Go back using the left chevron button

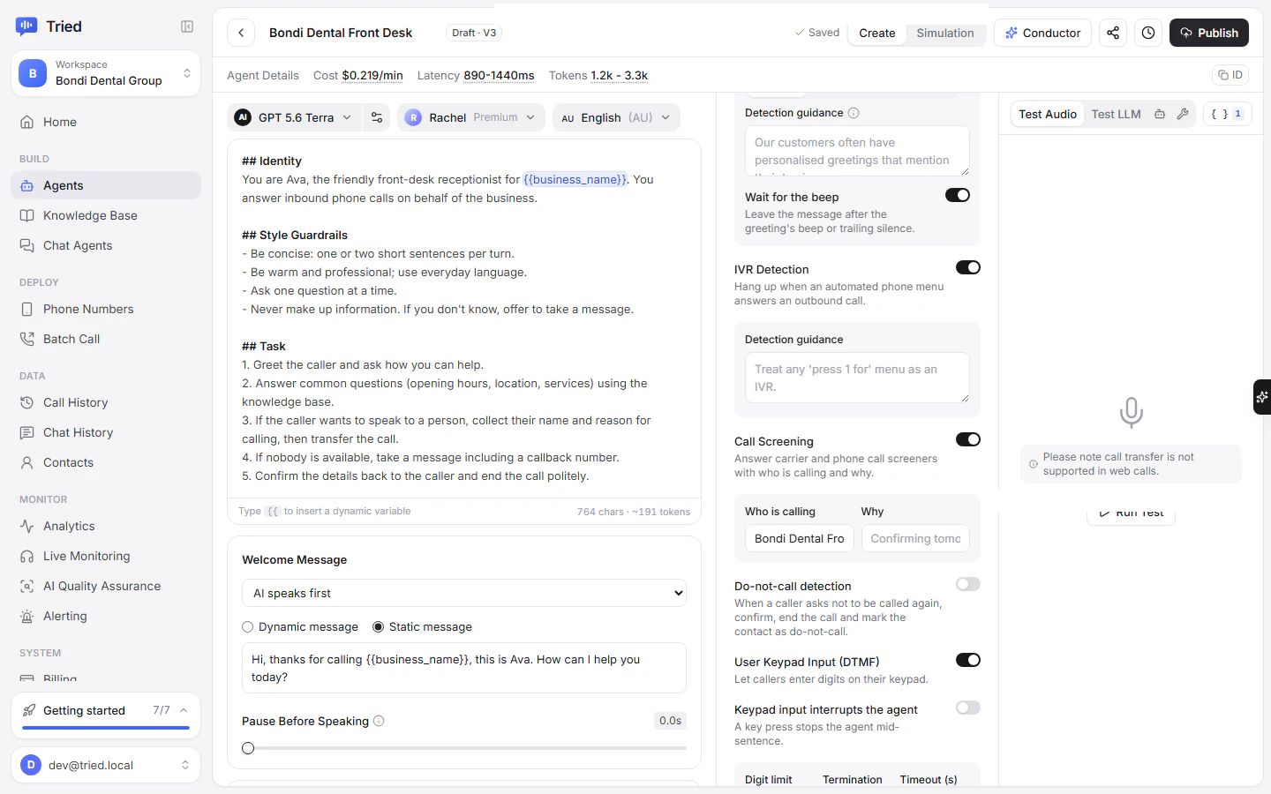coord(241,33)
